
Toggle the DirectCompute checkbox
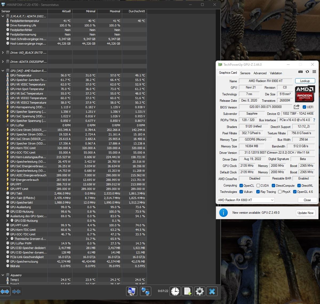273,186
